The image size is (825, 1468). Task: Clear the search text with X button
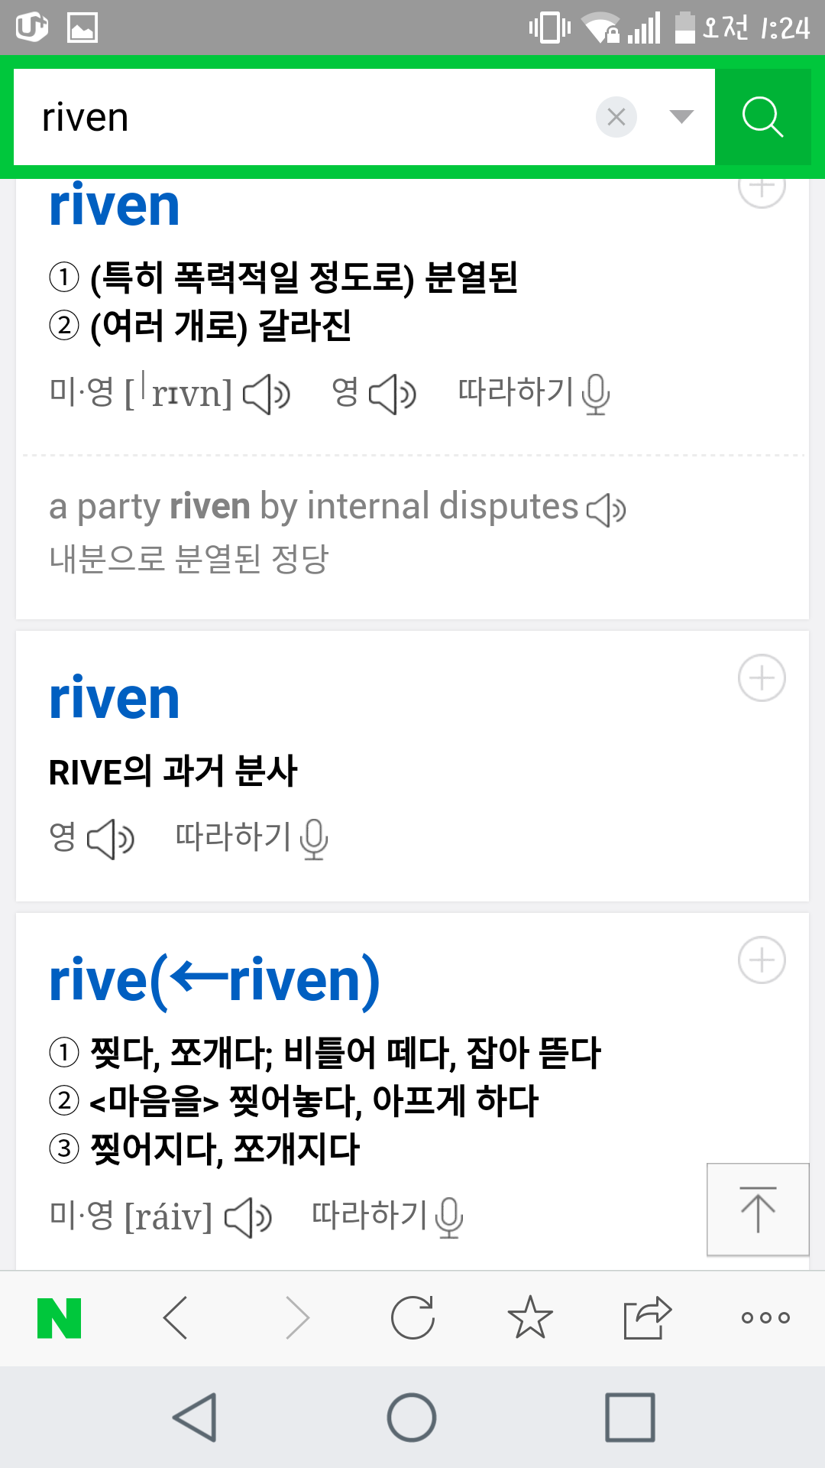(616, 117)
